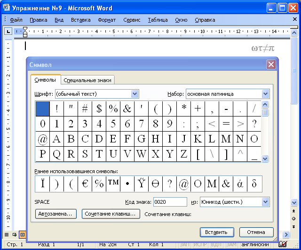Click the Сочетание клавиш... button

[x=111, y=214]
